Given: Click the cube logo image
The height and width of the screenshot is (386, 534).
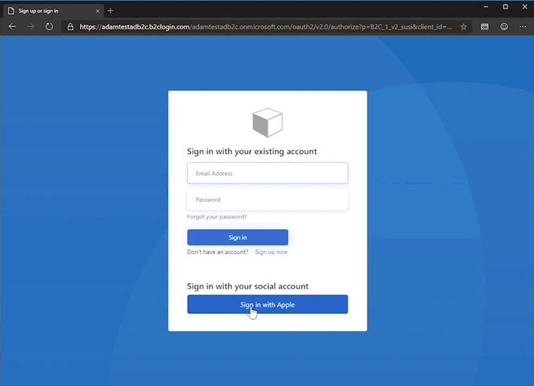Looking at the screenshot, I should [x=268, y=123].
